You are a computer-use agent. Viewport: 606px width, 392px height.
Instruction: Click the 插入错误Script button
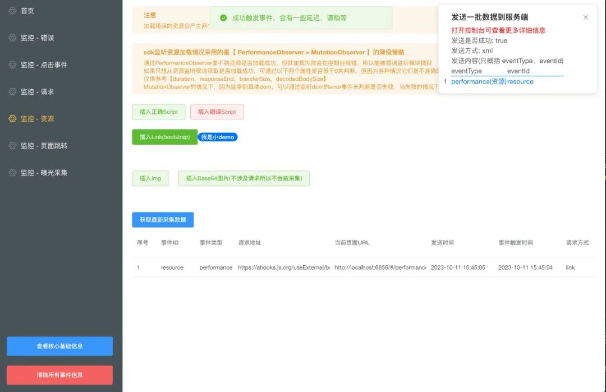pyautogui.click(x=217, y=112)
